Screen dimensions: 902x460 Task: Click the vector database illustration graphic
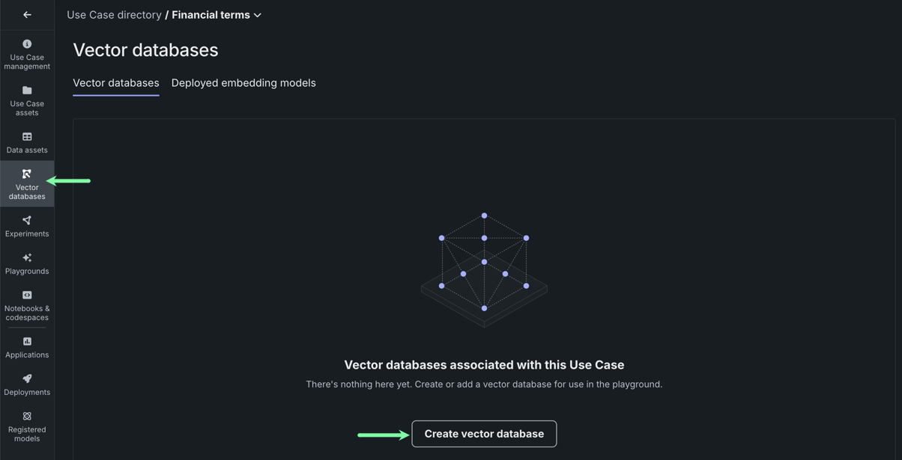click(484, 270)
